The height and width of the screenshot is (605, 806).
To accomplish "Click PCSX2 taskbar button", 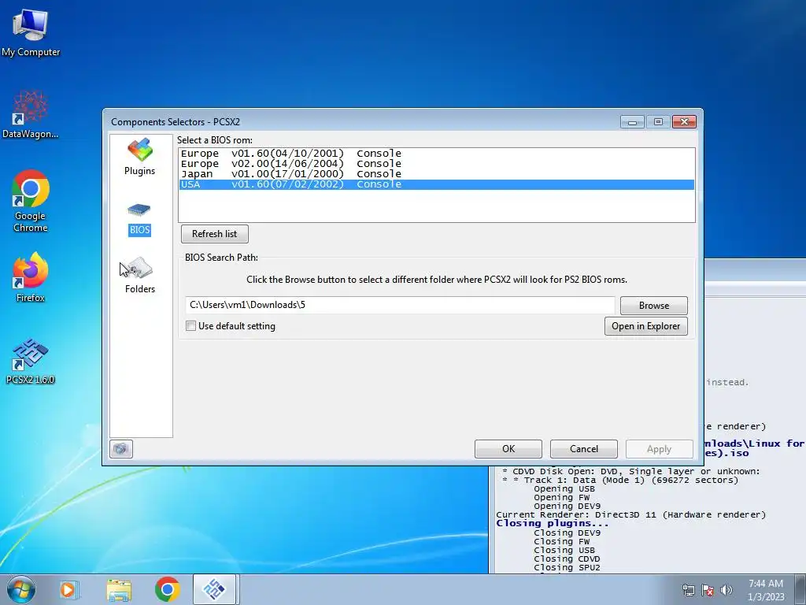I will click(214, 589).
